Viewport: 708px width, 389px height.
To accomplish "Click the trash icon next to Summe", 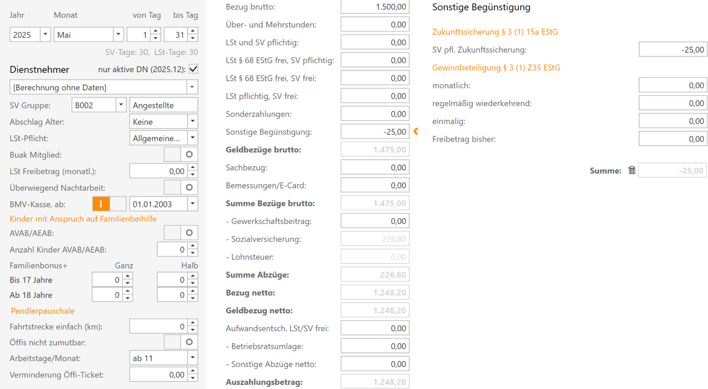I will pyautogui.click(x=632, y=170).
